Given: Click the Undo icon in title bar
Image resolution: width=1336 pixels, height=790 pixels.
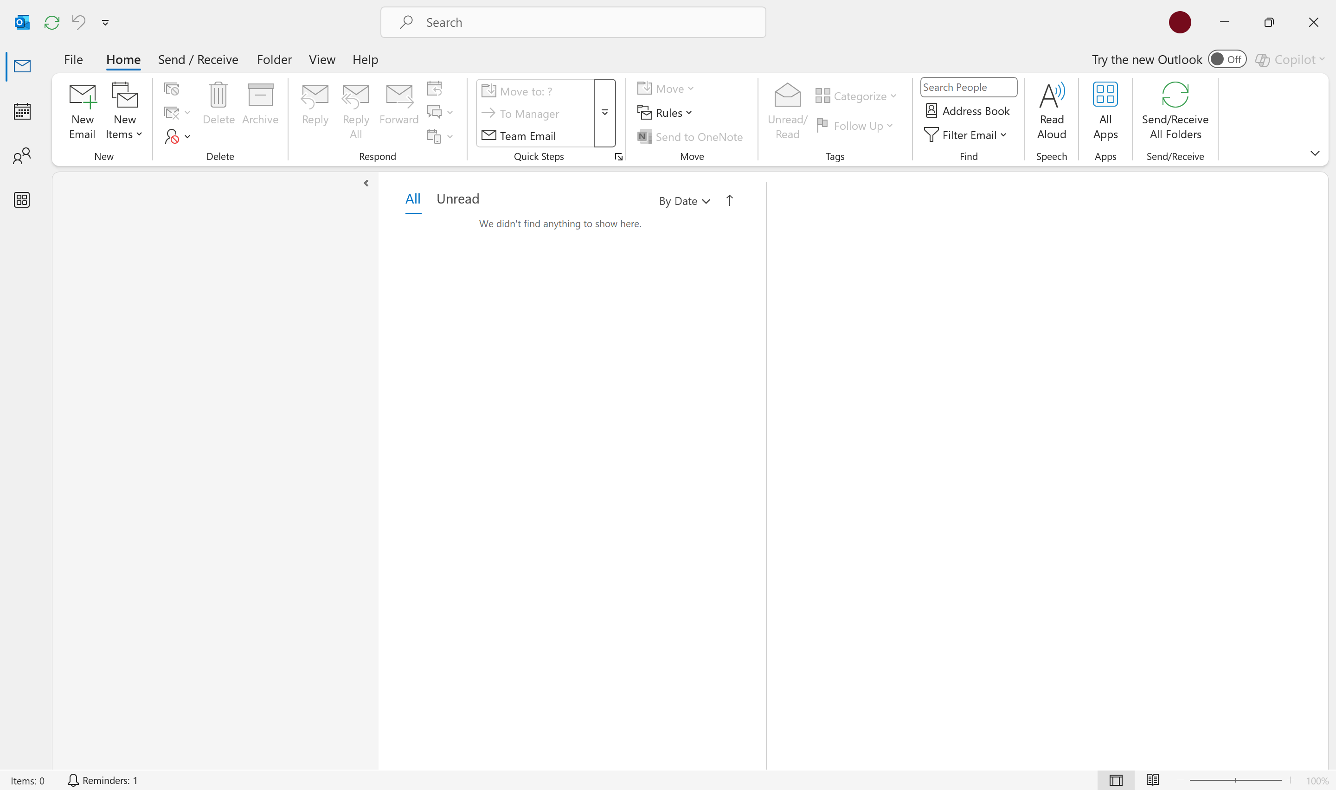Looking at the screenshot, I should click(x=79, y=22).
